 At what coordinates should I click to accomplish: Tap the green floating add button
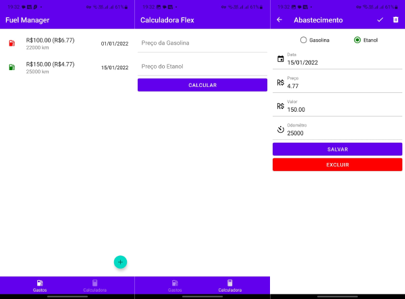click(120, 262)
